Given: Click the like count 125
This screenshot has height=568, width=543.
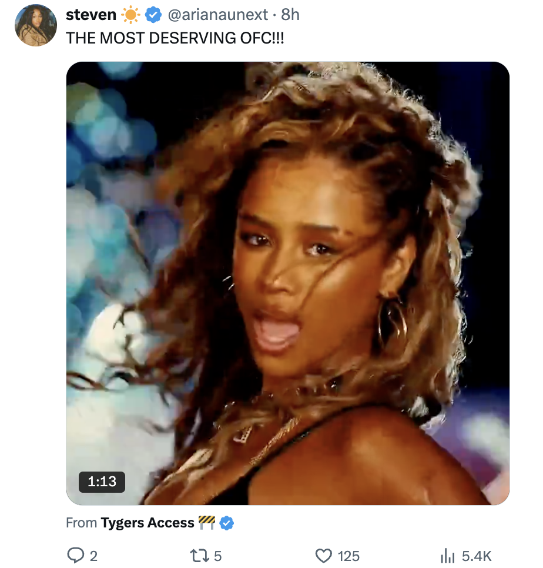Looking at the screenshot, I should (349, 556).
